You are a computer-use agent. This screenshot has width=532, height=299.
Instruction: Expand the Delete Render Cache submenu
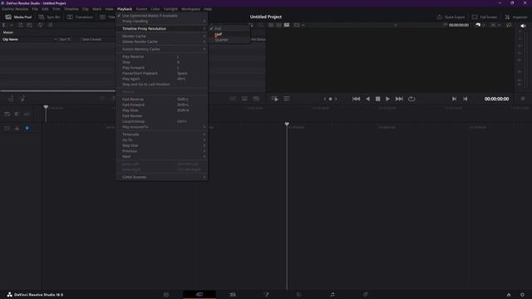point(162,42)
